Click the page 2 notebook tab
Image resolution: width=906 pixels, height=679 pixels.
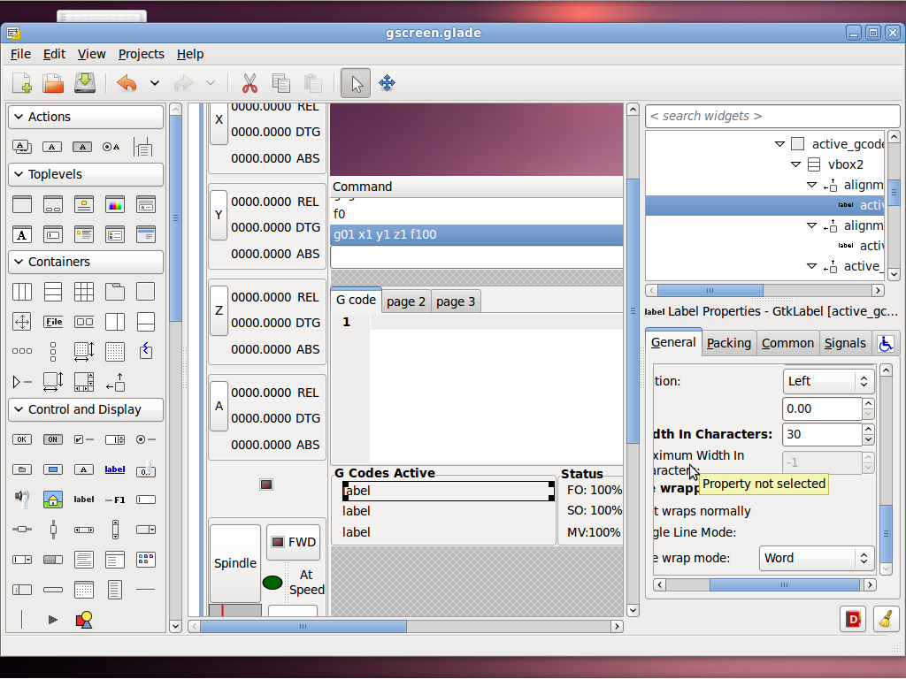[x=406, y=301]
